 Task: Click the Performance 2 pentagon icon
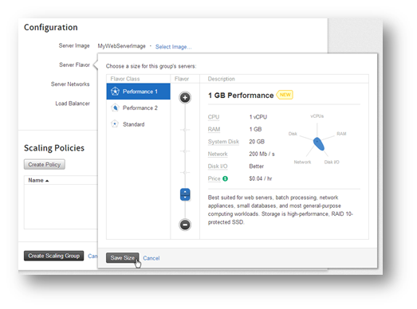115,108
